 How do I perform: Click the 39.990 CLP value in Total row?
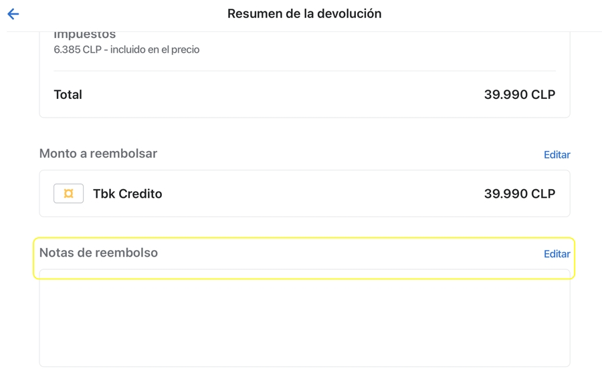coord(519,95)
